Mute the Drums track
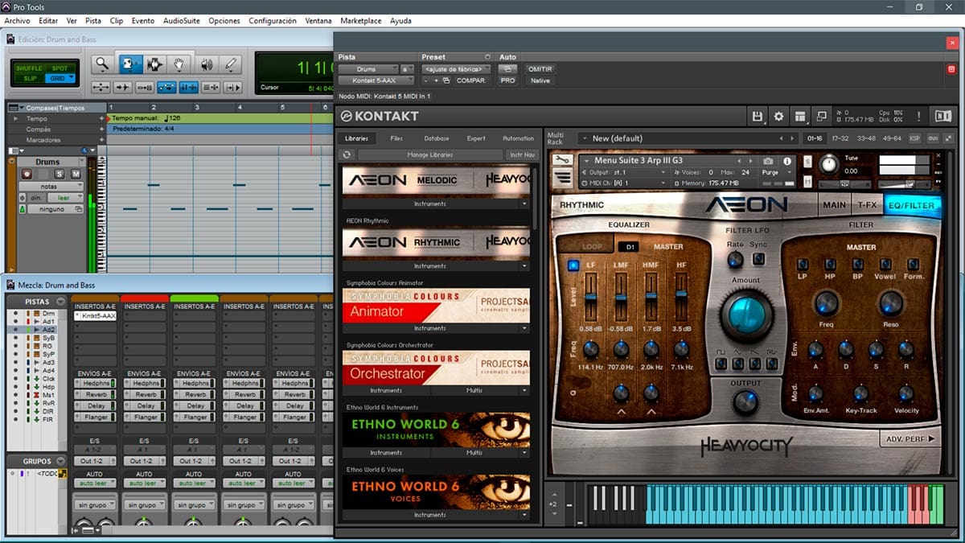This screenshot has height=543, width=965. (x=76, y=174)
